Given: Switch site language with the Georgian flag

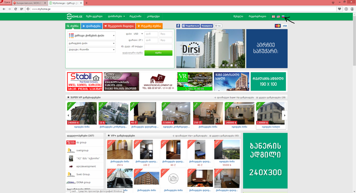Looking at the screenshot, I should pos(274,17).
